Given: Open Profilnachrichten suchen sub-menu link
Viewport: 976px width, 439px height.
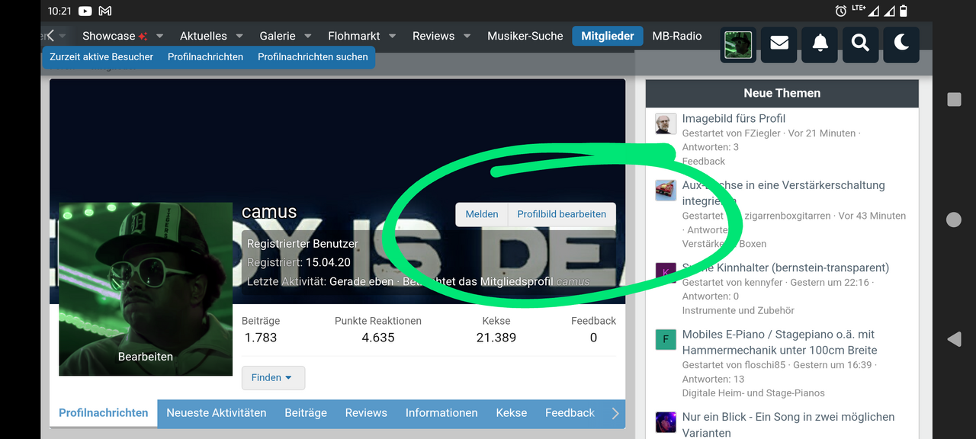Looking at the screenshot, I should point(313,57).
